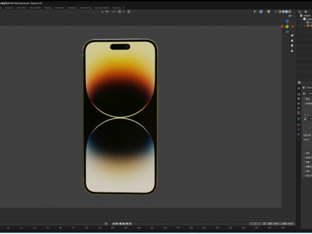Open the Output properties tab
Viewport: 312px width, 234px height.
click(x=298, y=99)
